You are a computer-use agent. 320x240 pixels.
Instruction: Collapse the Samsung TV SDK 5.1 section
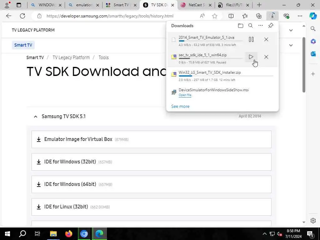click(x=36, y=117)
